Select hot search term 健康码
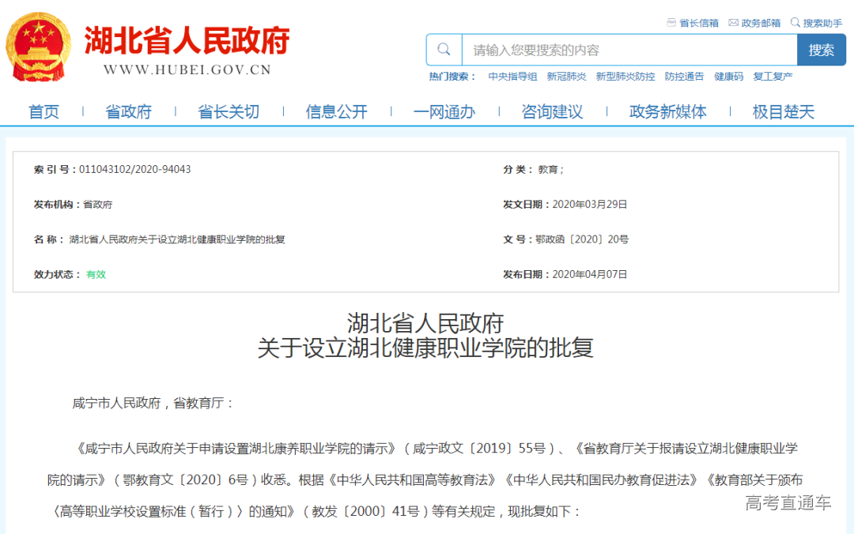The width and height of the screenshot is (854, 534). 728,77
